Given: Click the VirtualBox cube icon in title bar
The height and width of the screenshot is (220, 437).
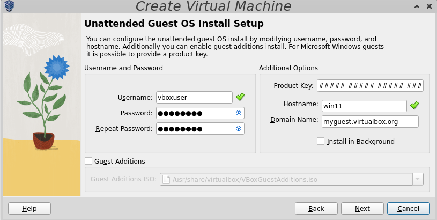Looking at the screenshot, I should coord(9,6).
